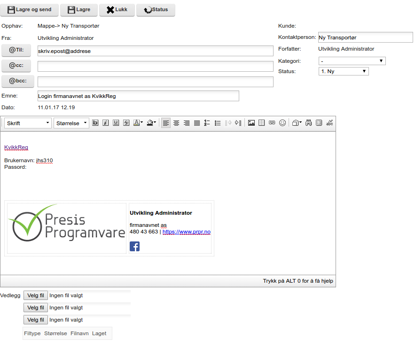Viewport: 415px width, 353px height.
Task: Increase the indent
Action: (x=238, y=123)
